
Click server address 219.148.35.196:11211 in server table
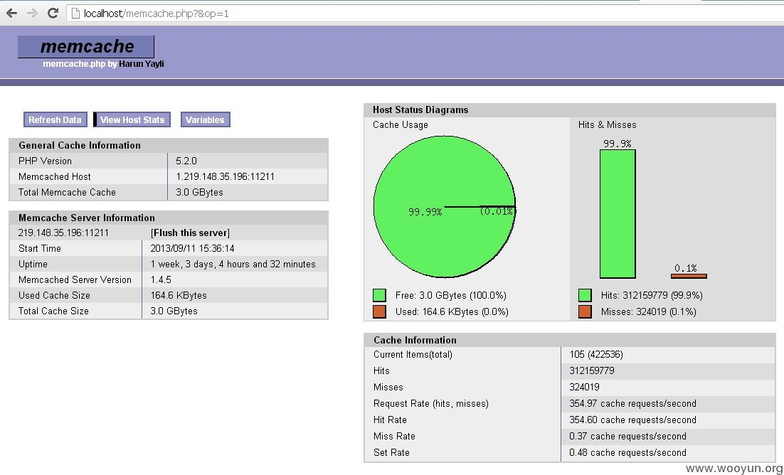point(63,233)
